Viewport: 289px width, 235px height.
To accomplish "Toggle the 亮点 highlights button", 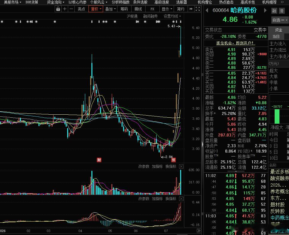I will point(81,9).
